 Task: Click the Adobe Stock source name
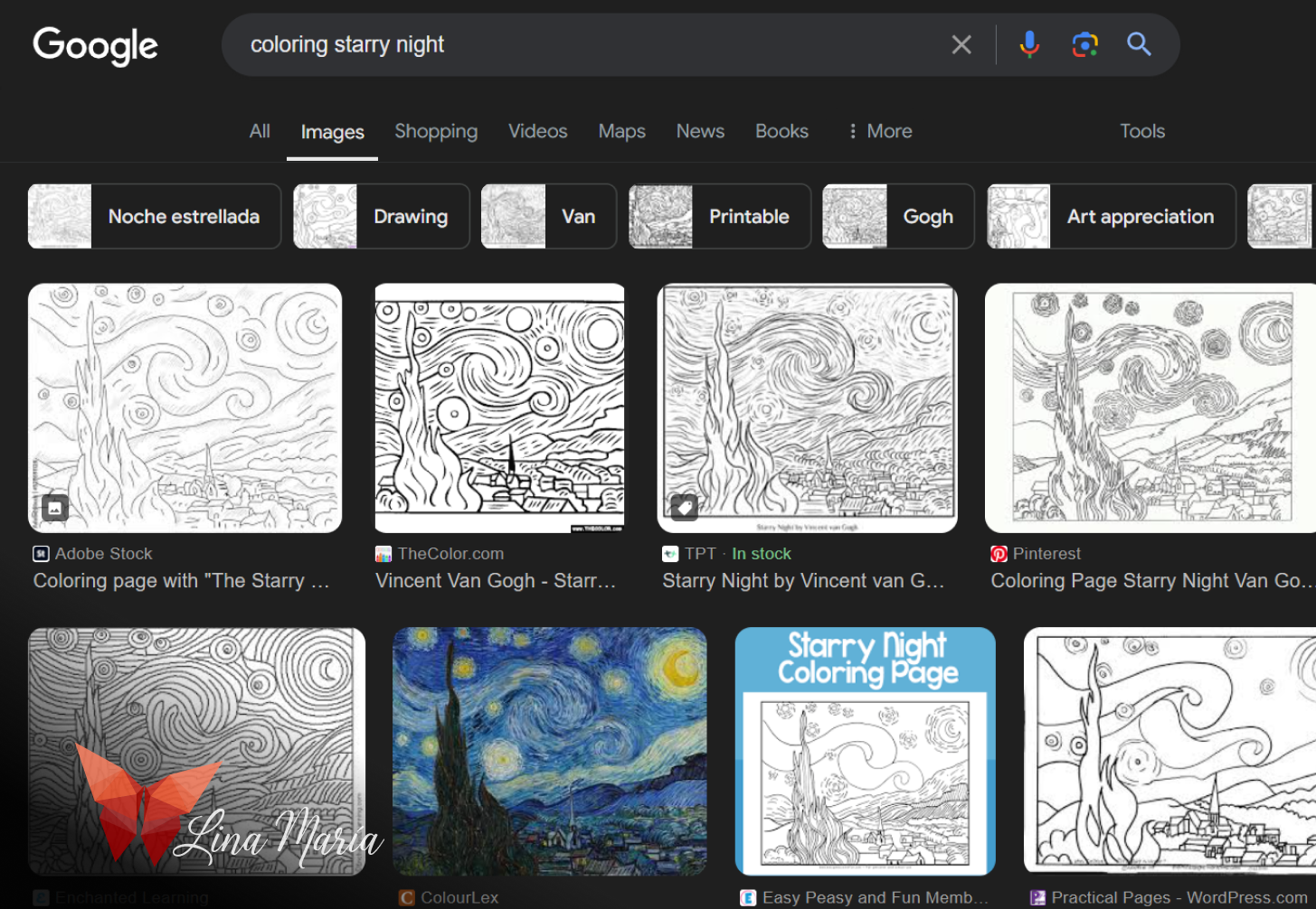click(x=104, y=554)
